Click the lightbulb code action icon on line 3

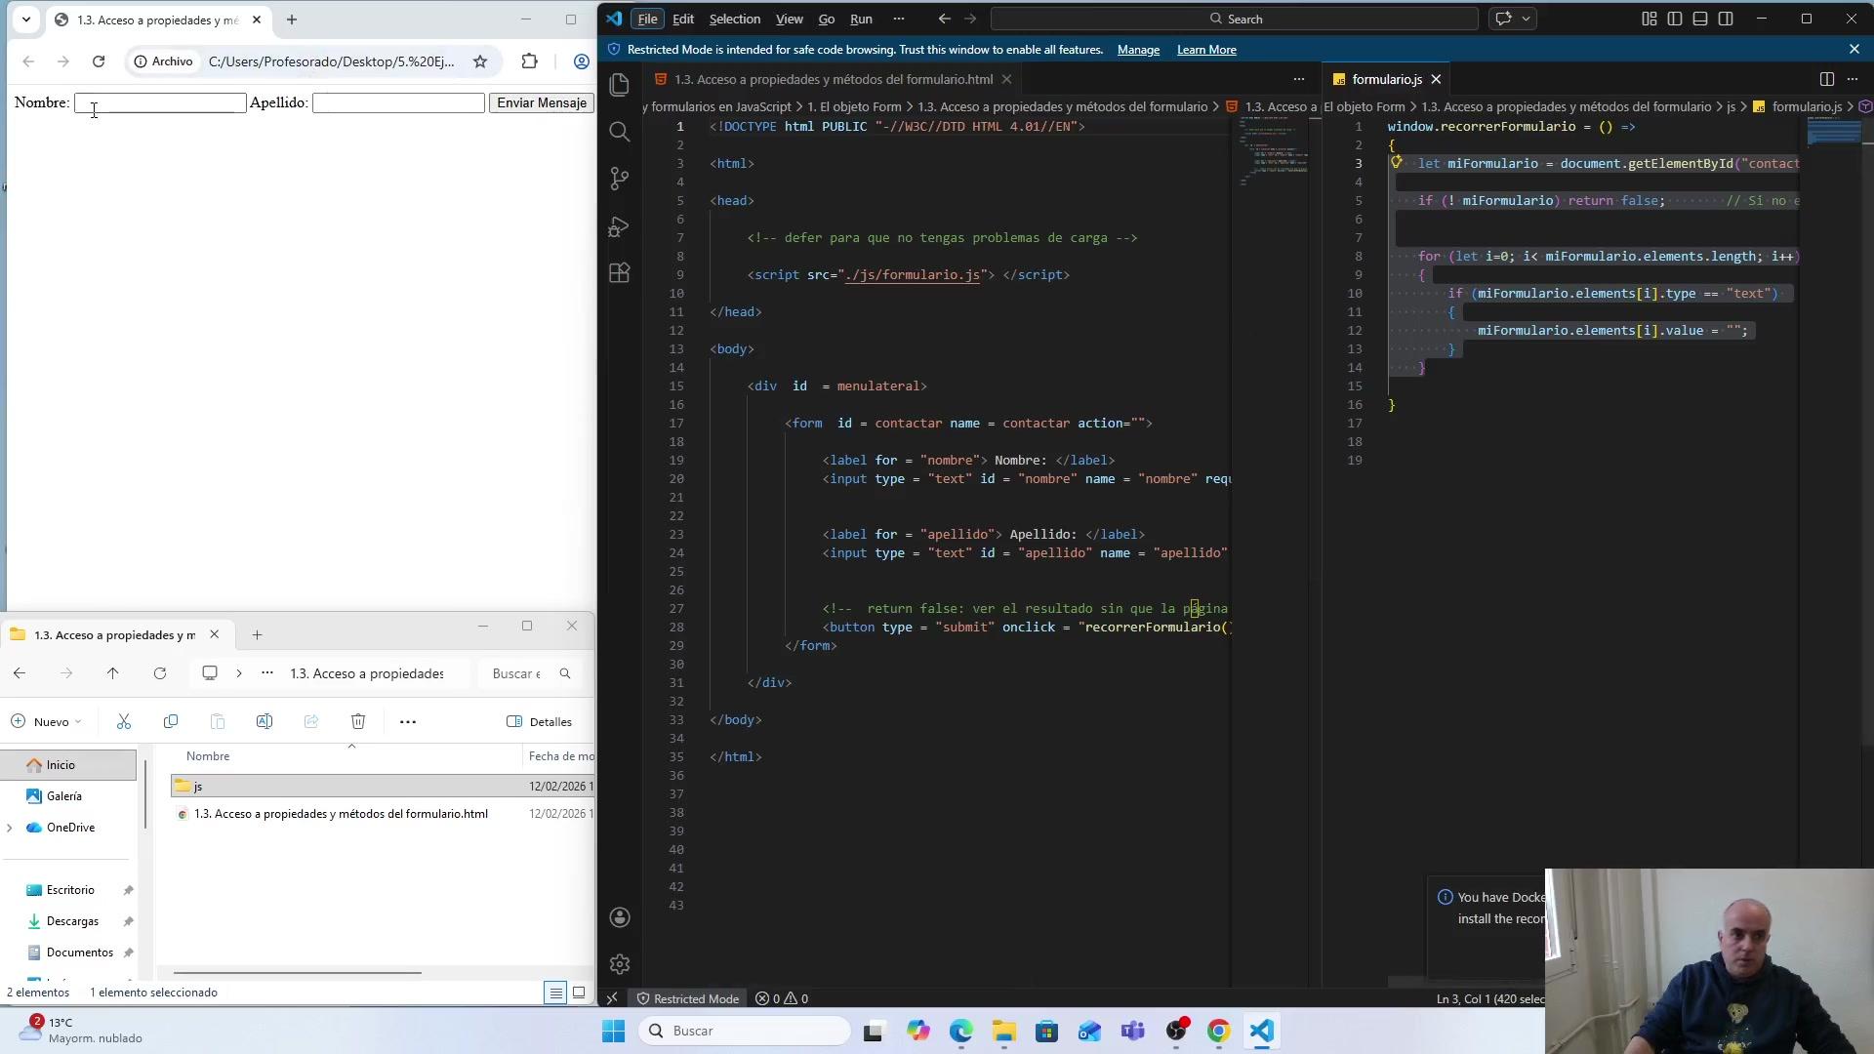point(1397,163)
